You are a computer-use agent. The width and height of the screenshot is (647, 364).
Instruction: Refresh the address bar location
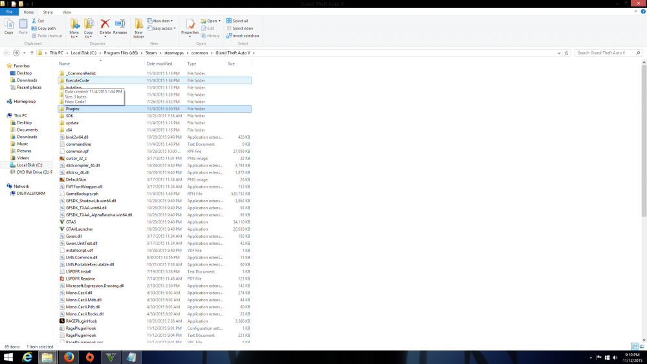566,53
